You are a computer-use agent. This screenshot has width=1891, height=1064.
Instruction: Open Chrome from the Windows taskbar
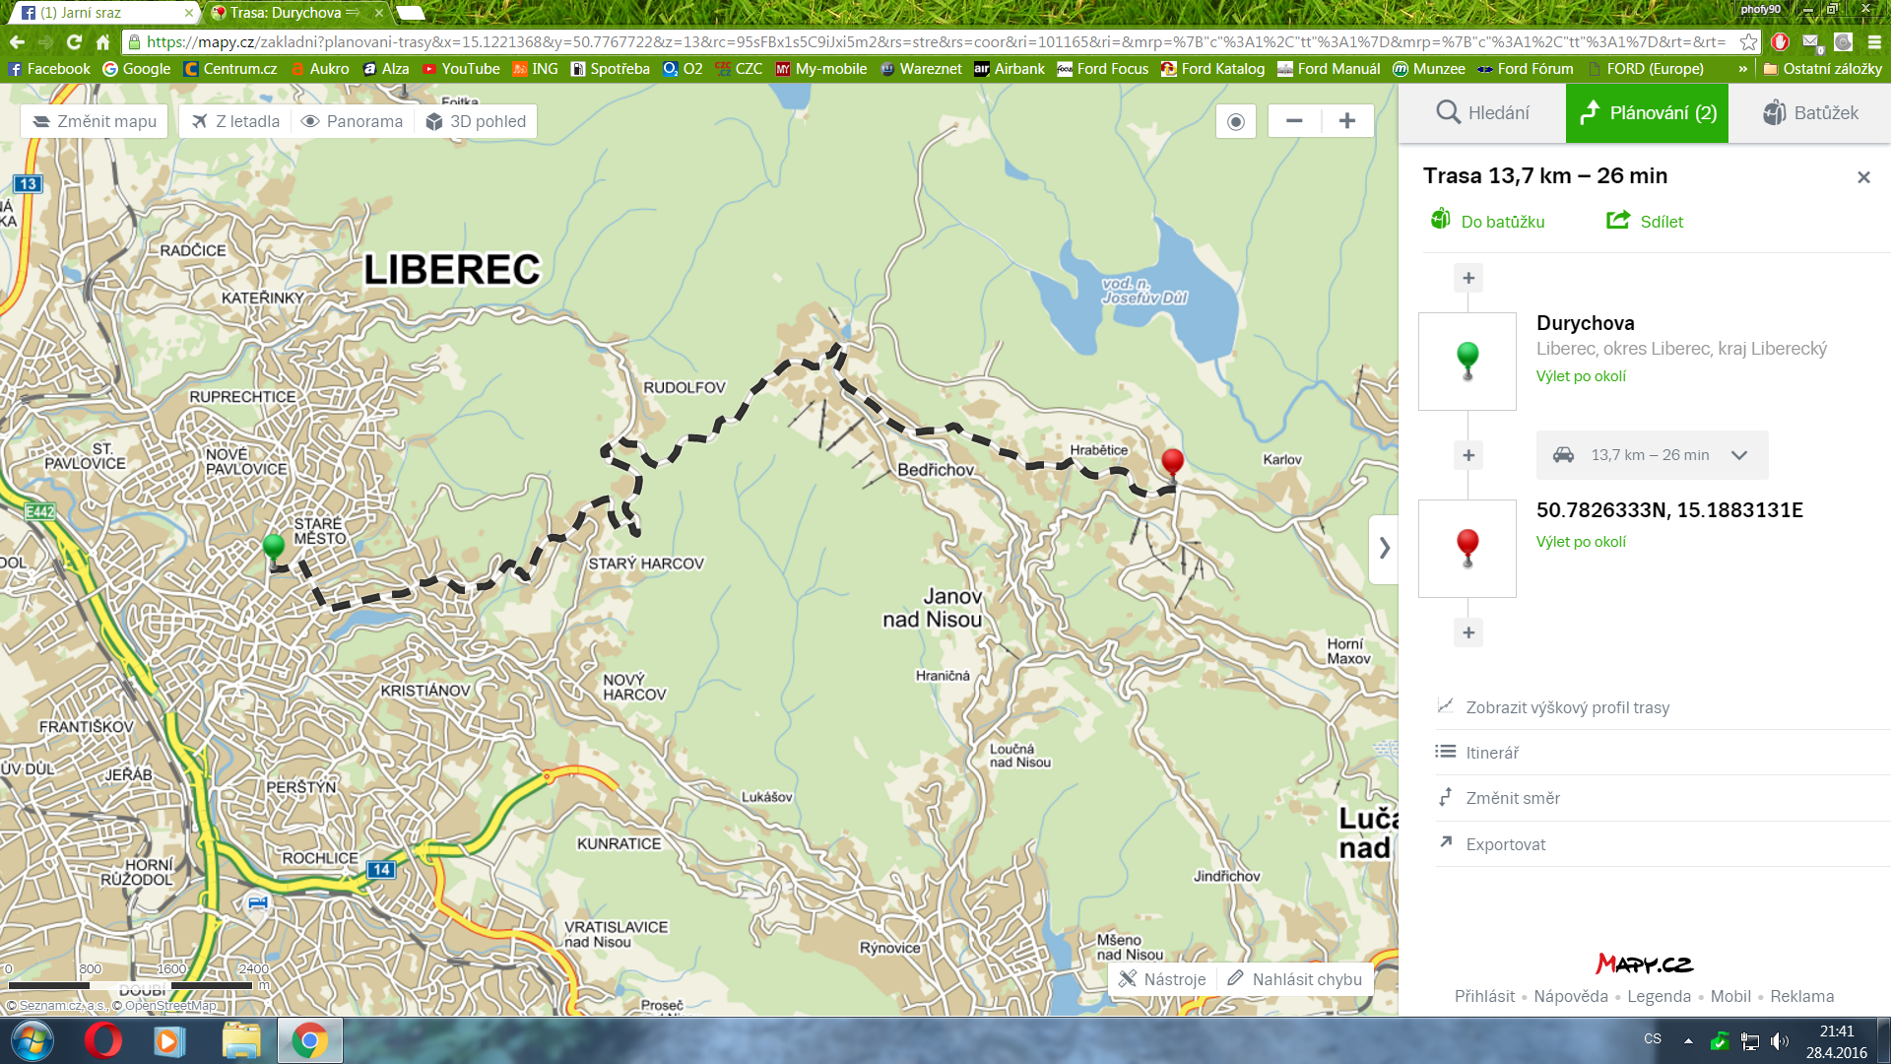309,1040
